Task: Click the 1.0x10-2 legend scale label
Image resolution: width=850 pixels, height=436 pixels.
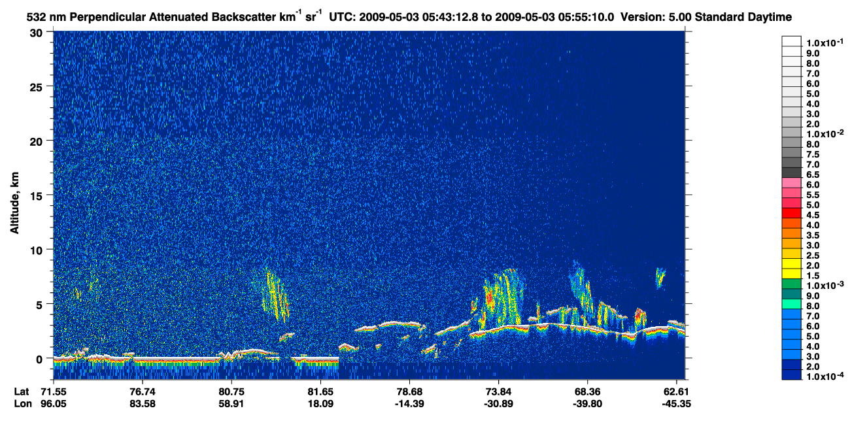Action: click(824, 134)
